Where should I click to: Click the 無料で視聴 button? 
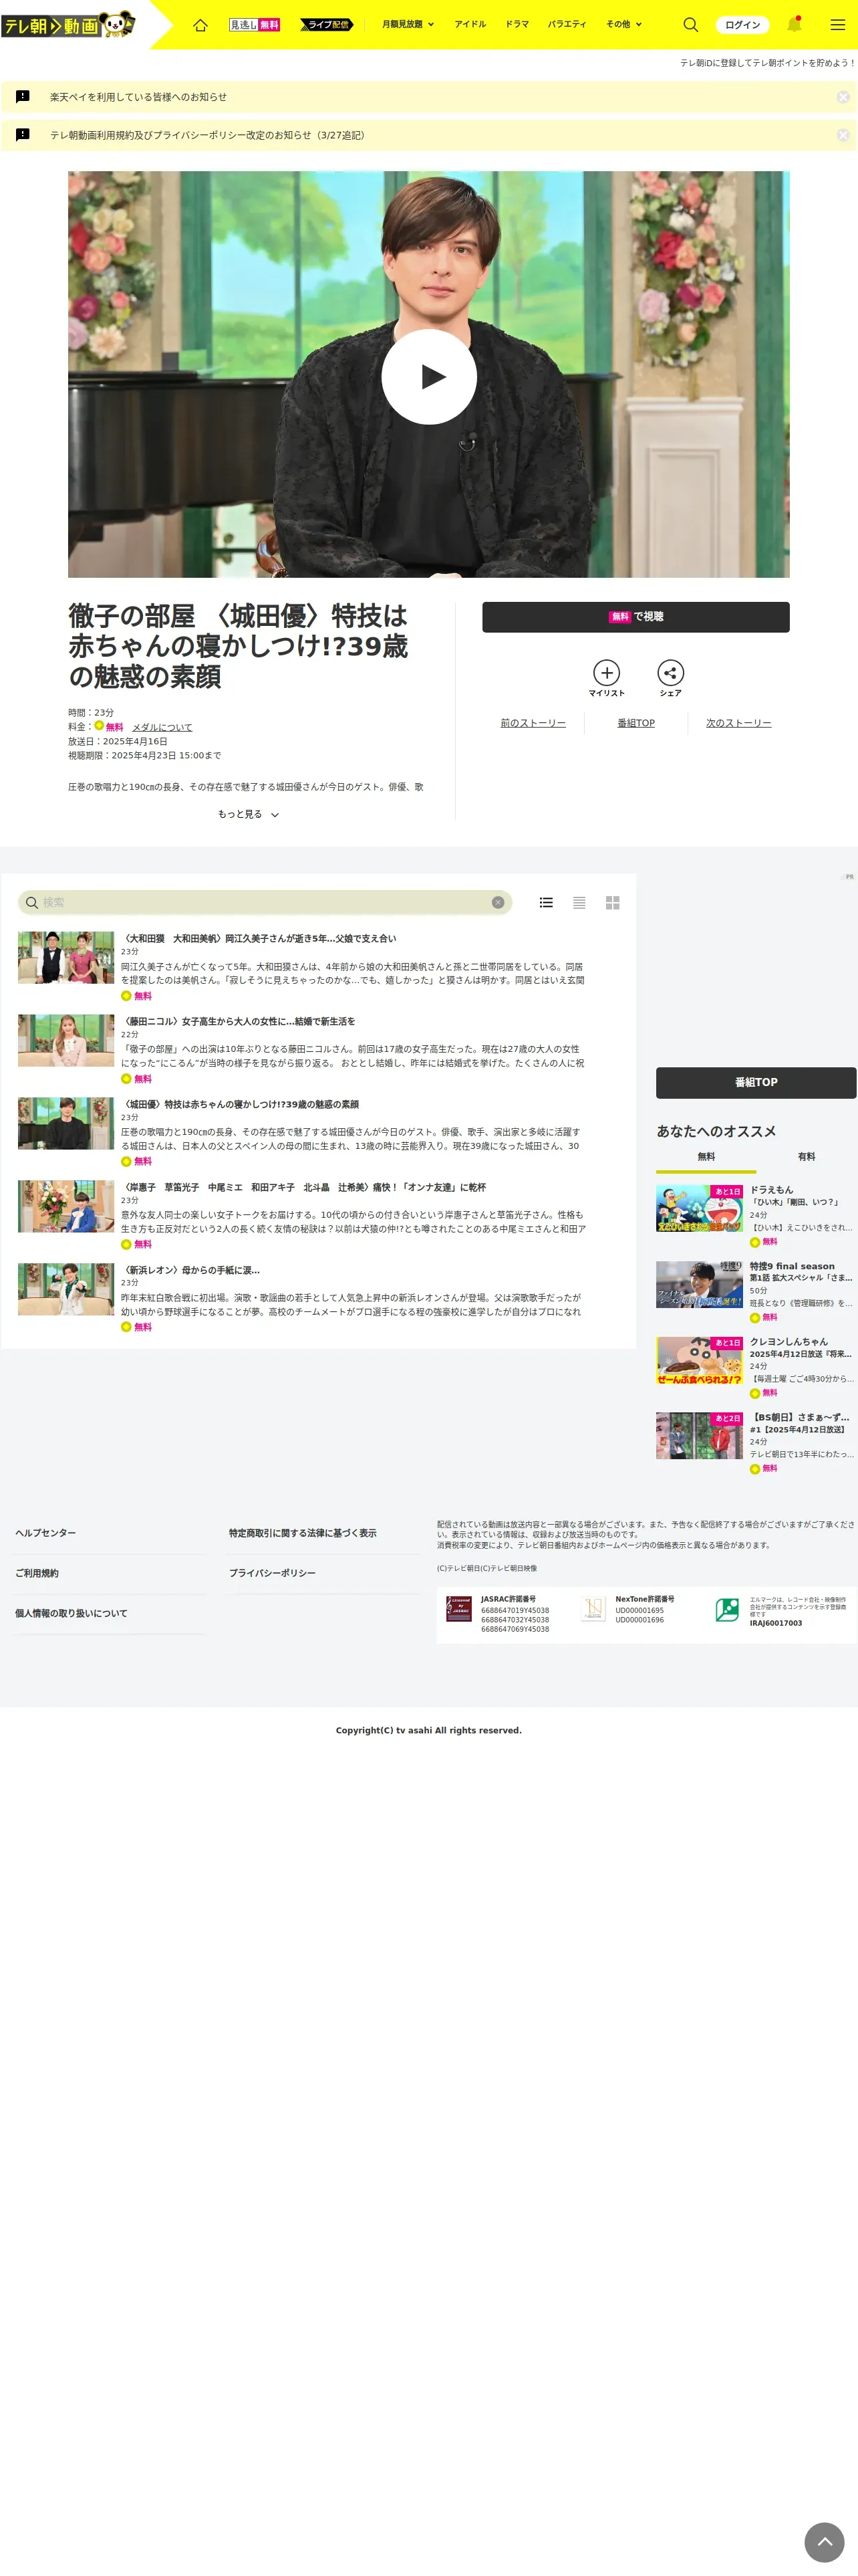pyautogui.click(x=635, y=617)
